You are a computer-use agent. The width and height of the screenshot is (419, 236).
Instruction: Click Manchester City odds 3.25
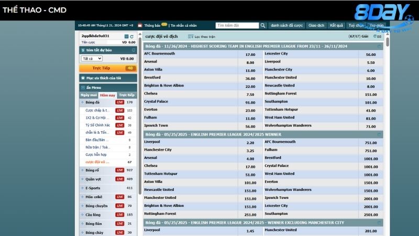click(250, 151)
